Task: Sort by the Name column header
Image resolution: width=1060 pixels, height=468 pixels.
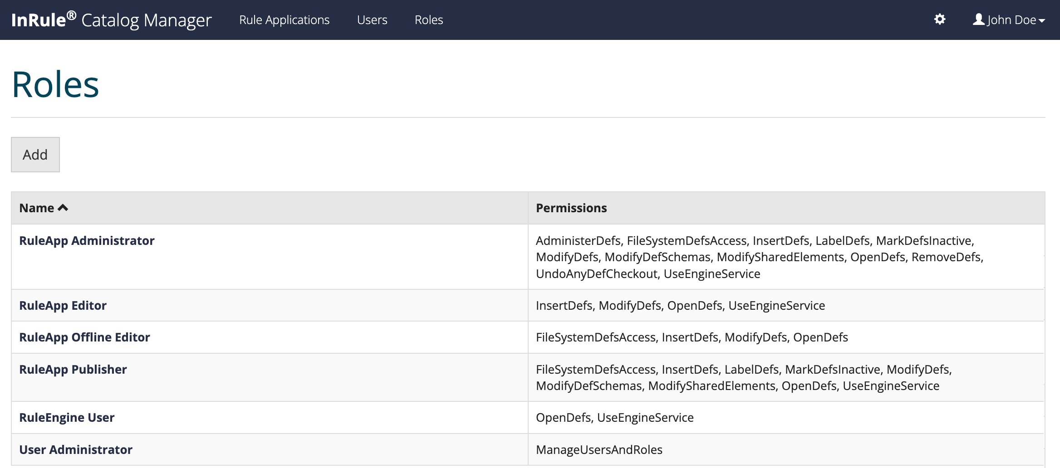Action: click(x=37, y=208)
